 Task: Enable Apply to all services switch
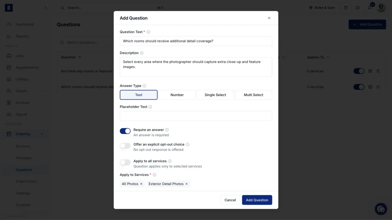(125, 162)
